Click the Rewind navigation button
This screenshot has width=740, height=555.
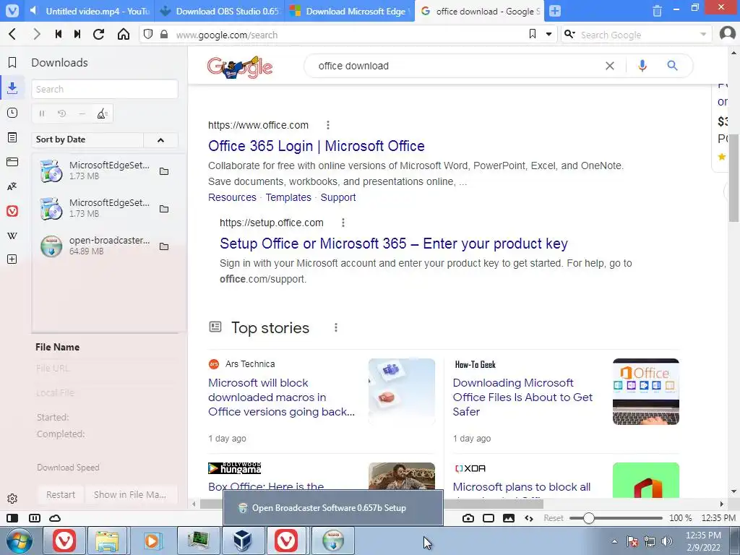(58, 34)
